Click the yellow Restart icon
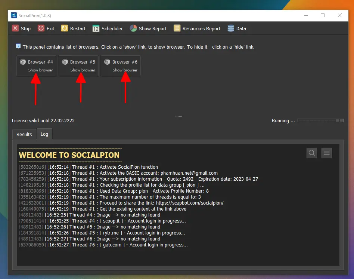The width and height of the screenshot is (354, 279). tap(64, 28)
